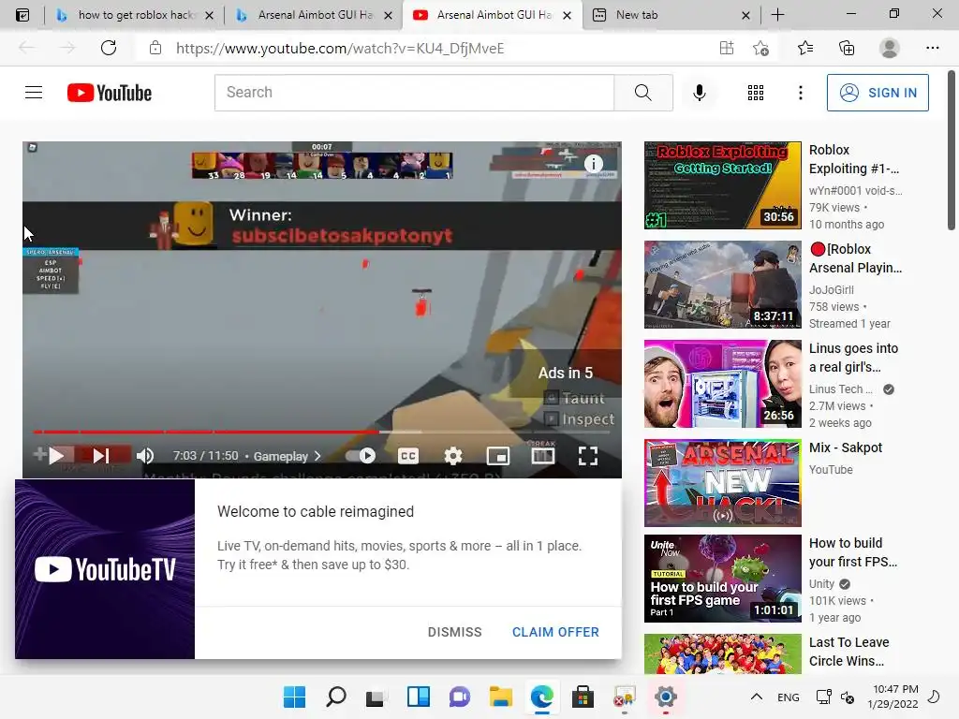Focus the YouTube Search field

pyautogui.click(x=414, y=93)
